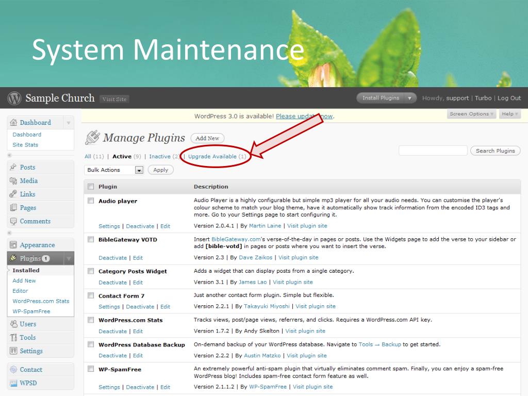
Task: Show Upgrade Available plugins filter
Action: point(217,157)
